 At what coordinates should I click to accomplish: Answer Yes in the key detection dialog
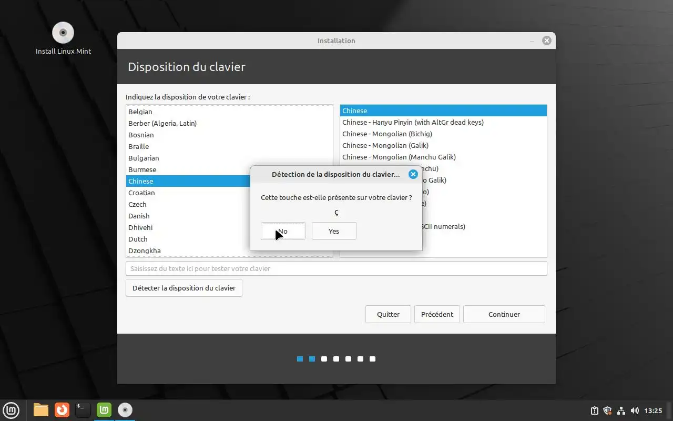coord(334,231)
